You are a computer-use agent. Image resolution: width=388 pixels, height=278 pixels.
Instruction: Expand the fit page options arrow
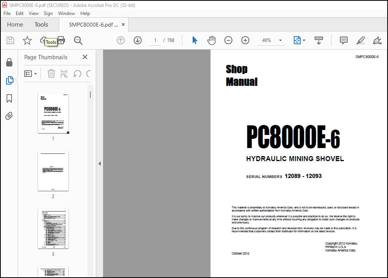click(304, 40)
